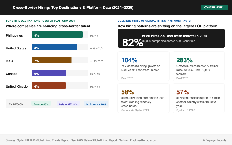The height and width of the screenshot is (145, 232).
Task: Click the '+ 39% YoY' note
Action: point(97,48)
